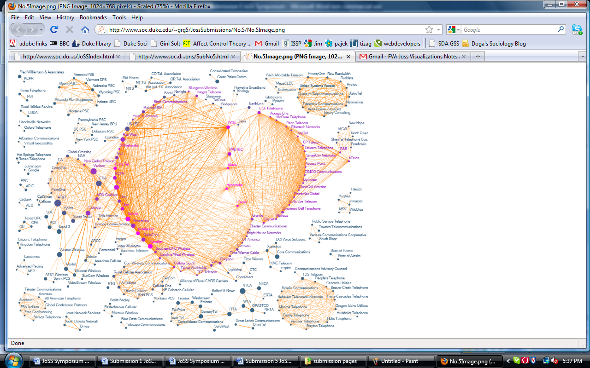Viewport: 590px width, 368px height.
Task: Click the network tray icon
Action: [x=546, y=361]
